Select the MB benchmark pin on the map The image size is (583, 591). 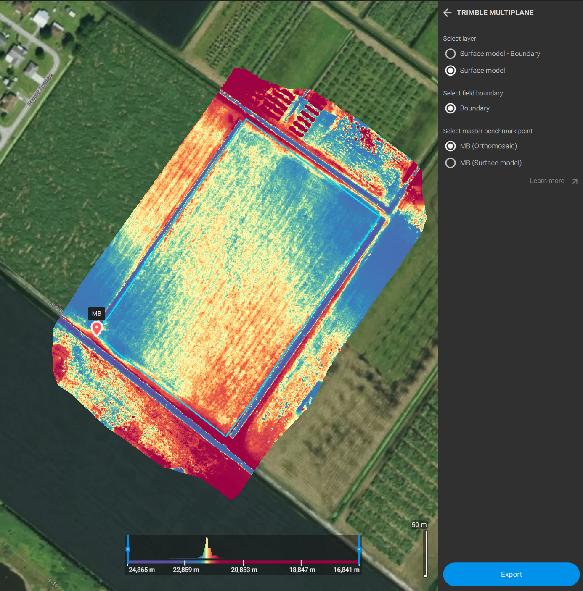pos(97,328)
